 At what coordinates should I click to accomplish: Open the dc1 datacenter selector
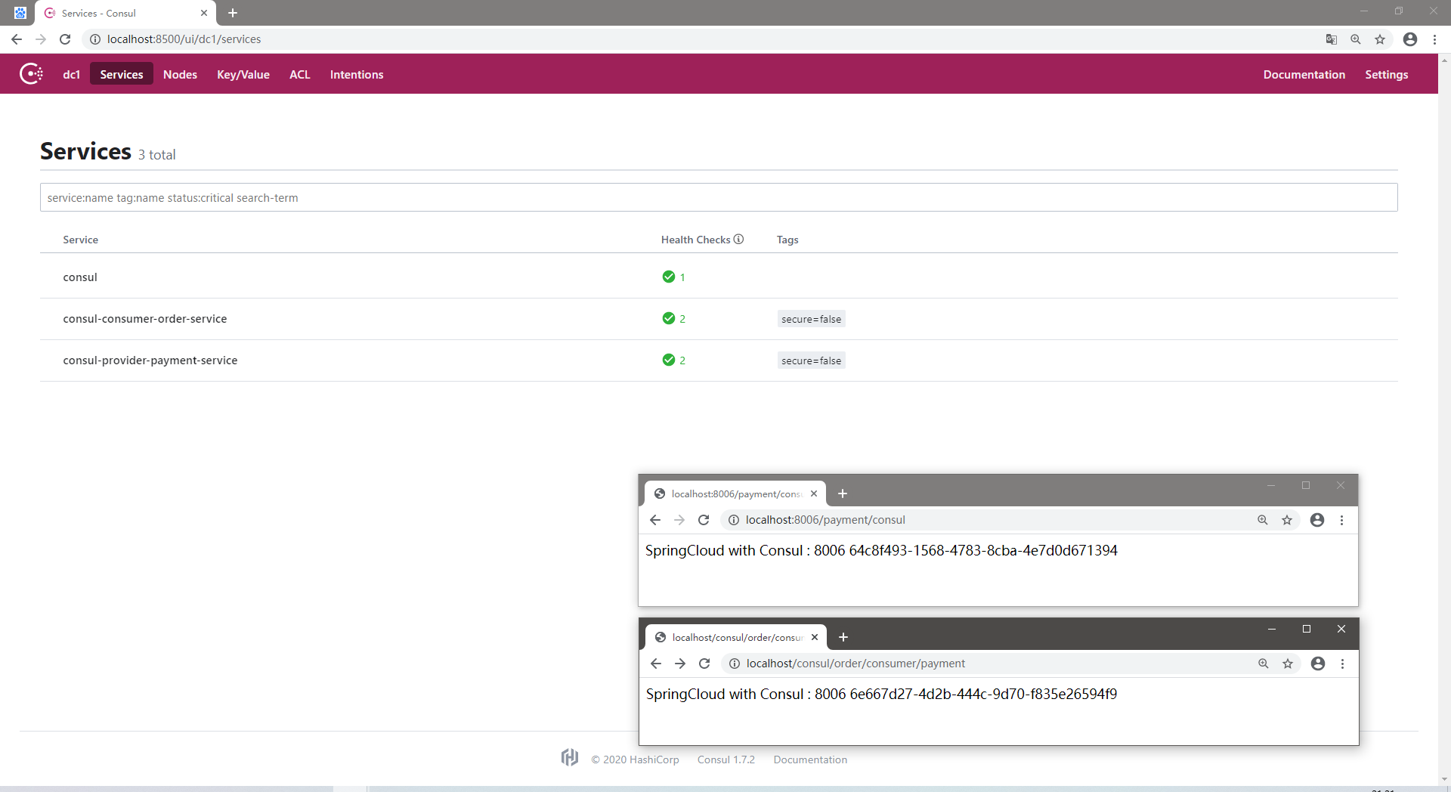click(x=71, y=74)
